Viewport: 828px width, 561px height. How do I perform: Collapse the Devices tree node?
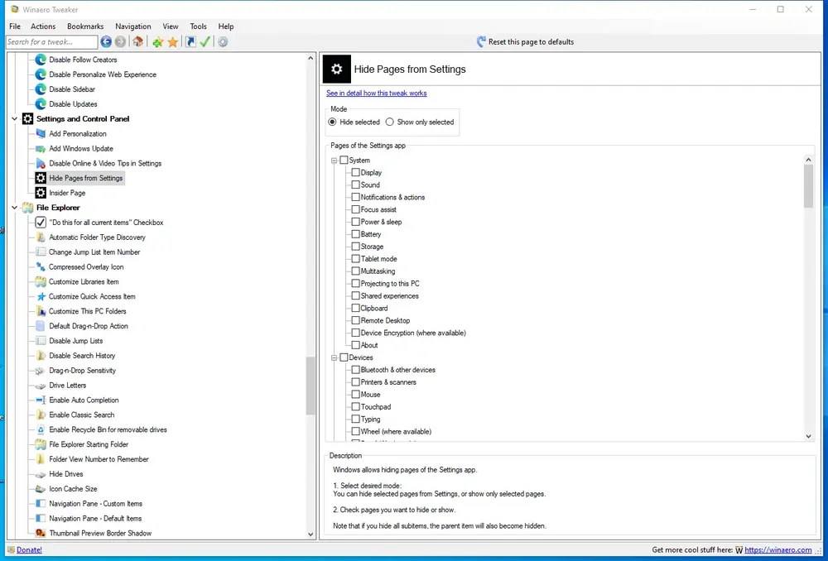[x=334, y=357]
